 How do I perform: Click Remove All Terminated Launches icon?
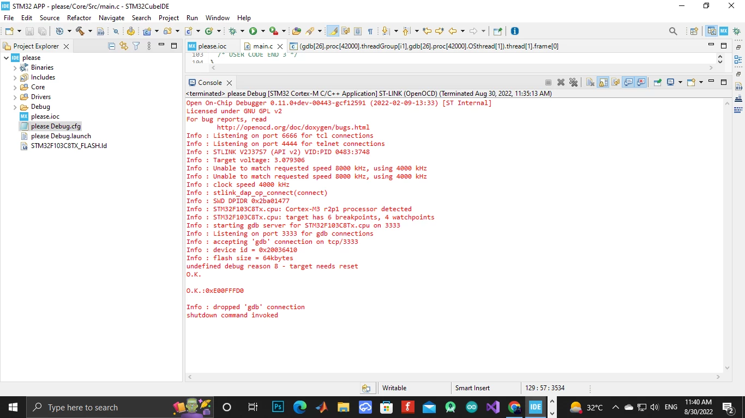pyautogui.click(x=573, y=83)
